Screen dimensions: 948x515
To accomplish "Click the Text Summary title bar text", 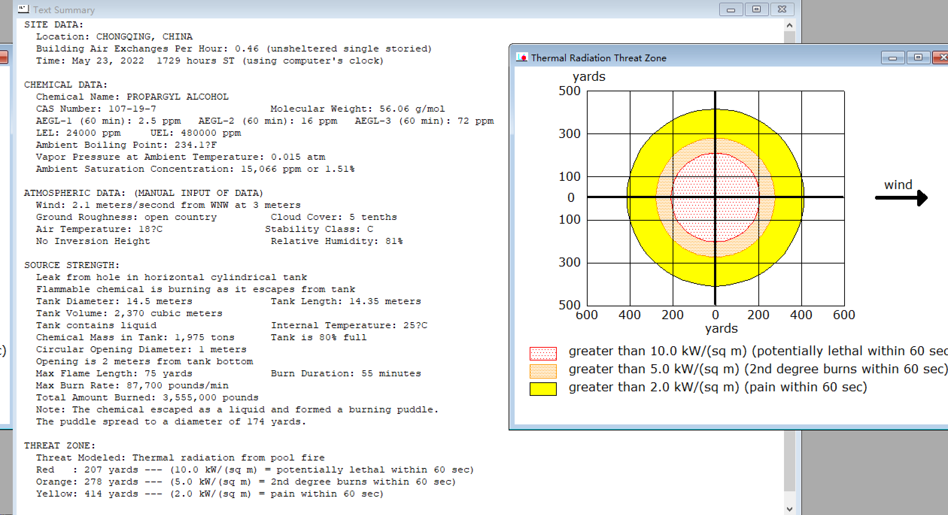I will [x=64, y=10].
